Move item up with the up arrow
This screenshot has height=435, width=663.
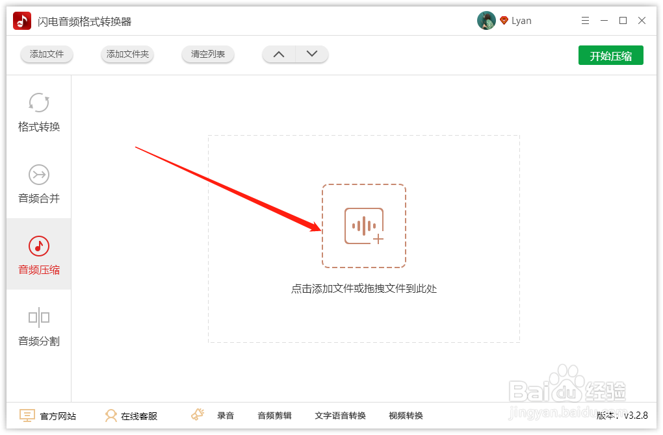[279, 54]
